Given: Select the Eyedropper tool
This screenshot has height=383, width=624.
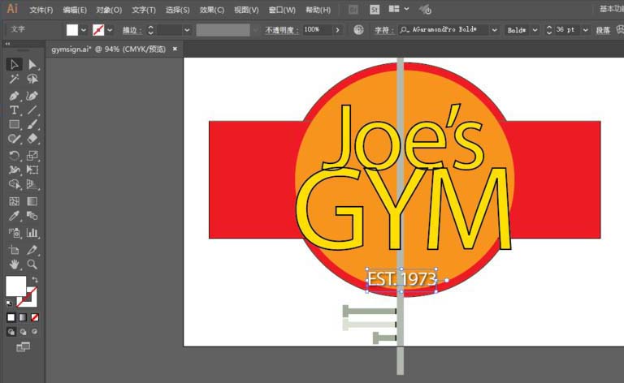Looking at the screenshot, I should [x=14, y=217].
